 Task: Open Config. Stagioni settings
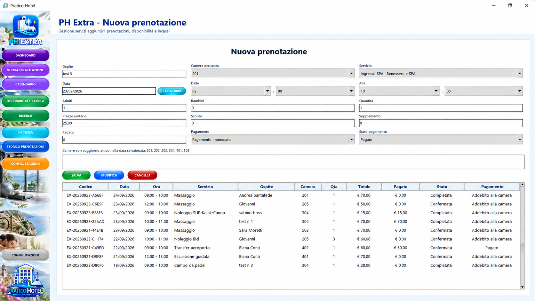(26, 164)
